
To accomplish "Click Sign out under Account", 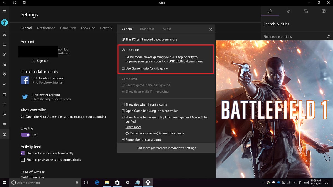I will [43, 61].
